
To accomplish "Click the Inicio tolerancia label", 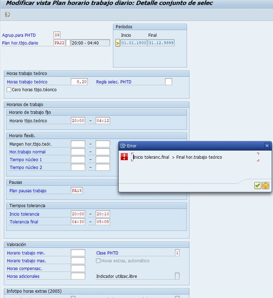I will coord(24,214).
